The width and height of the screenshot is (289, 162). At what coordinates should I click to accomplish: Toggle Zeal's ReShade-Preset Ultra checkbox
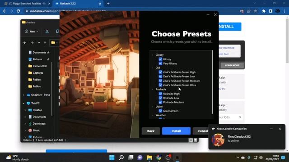tap(160, 85)
